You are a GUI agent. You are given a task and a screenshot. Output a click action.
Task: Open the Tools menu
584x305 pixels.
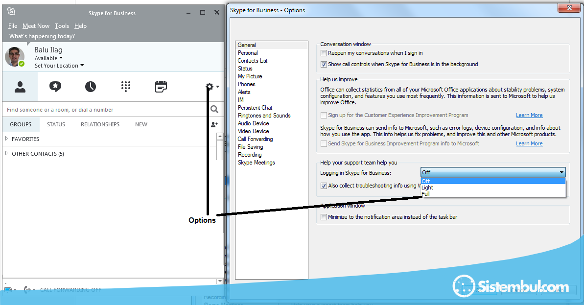click(x=62, y=26)
